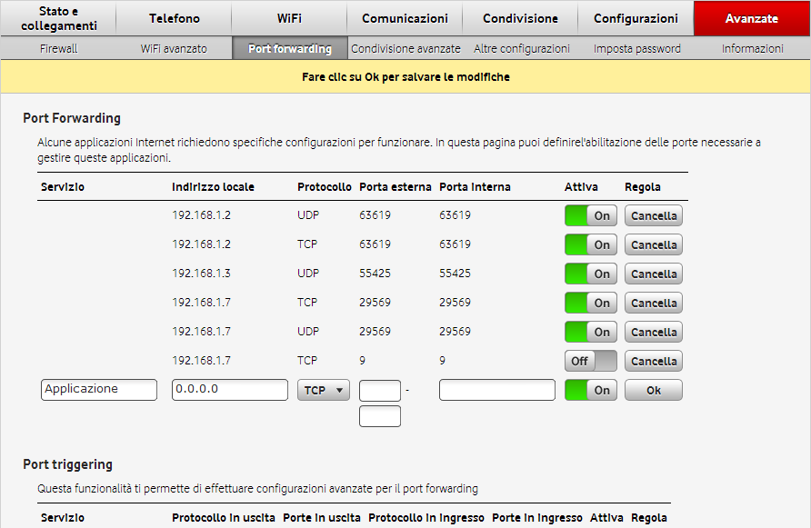This screenshot has width=811, height=528.
Task: Open the Firewall subpage
Action: pos(58,48)
